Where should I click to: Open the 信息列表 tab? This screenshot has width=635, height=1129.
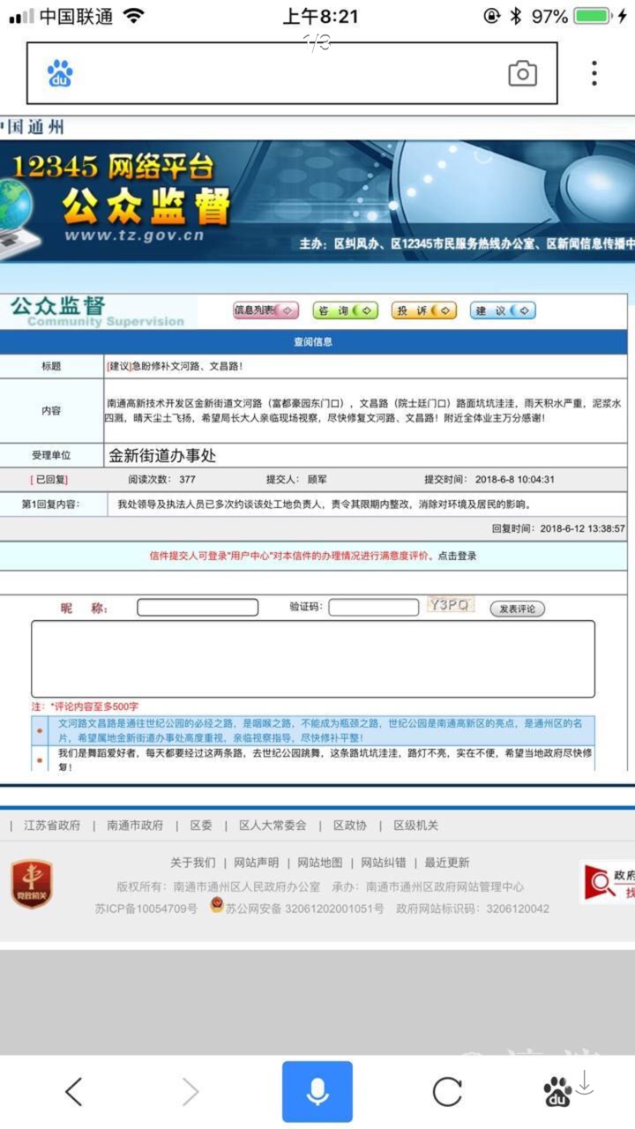[x=265, y=310]
